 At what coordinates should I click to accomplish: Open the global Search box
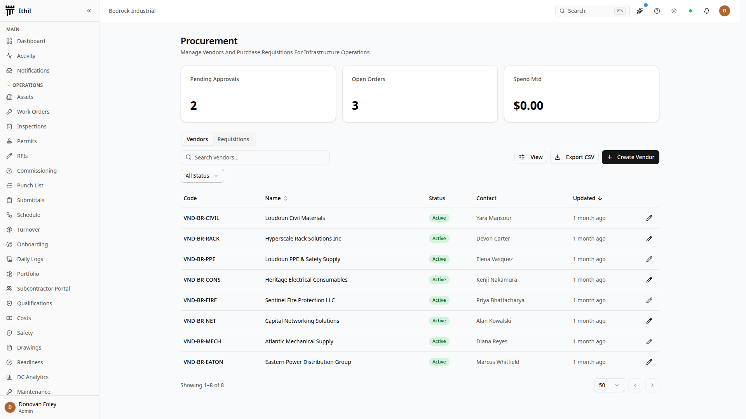(592, 11)
